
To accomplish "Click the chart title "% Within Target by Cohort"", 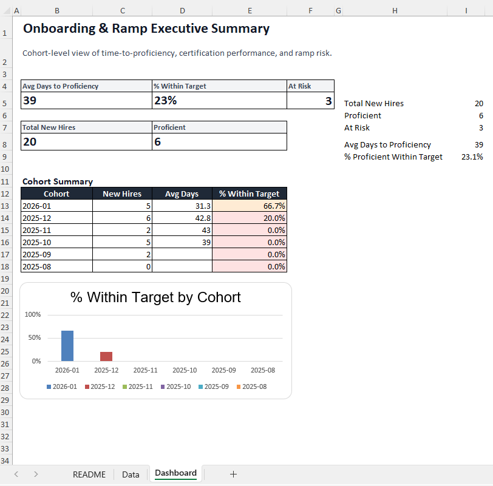I will pos(154,297).
